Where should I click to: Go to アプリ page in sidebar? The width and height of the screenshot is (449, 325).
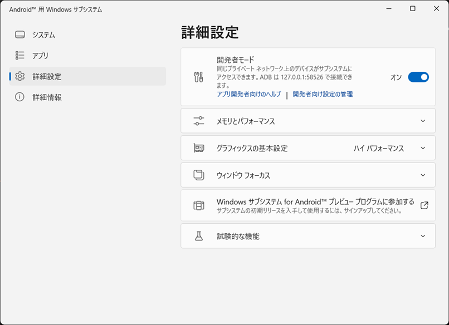(87, 55)
